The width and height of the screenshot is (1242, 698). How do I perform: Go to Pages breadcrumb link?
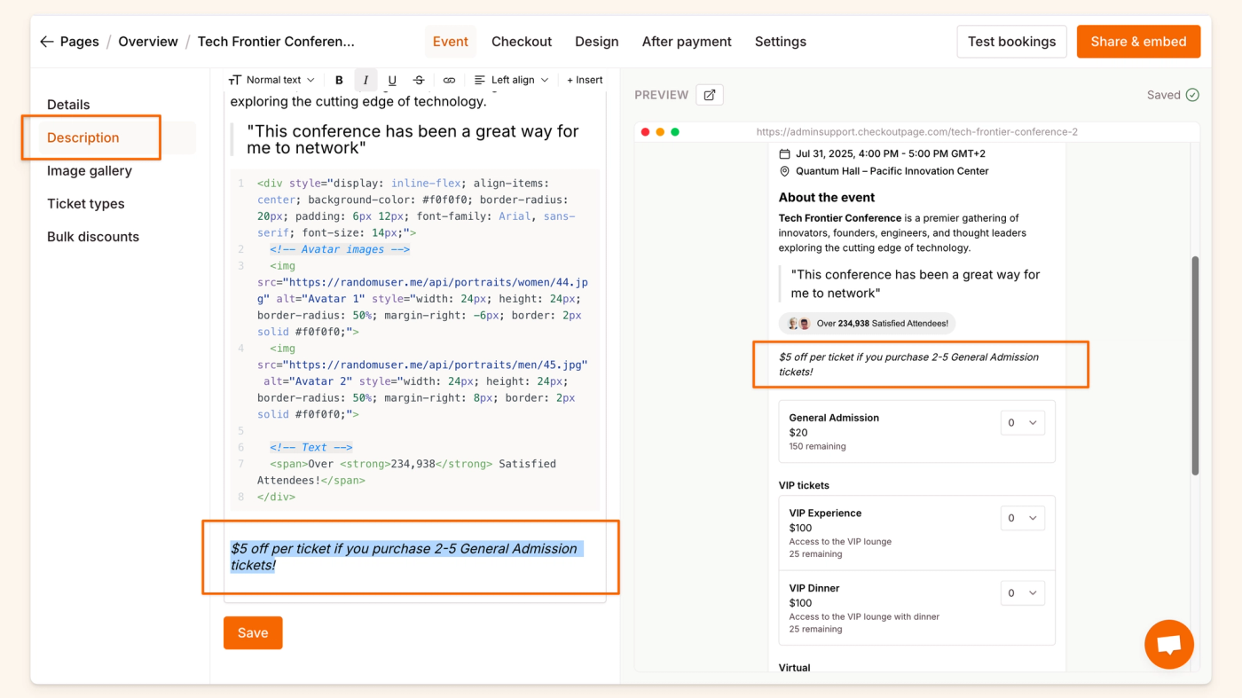[x=79, y=42]
